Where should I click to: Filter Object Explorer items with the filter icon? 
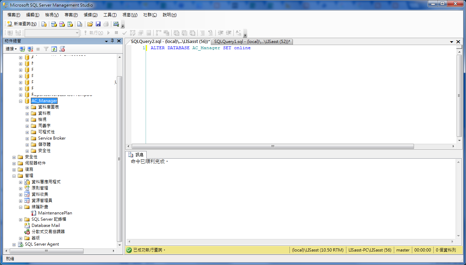pos(45,49)
